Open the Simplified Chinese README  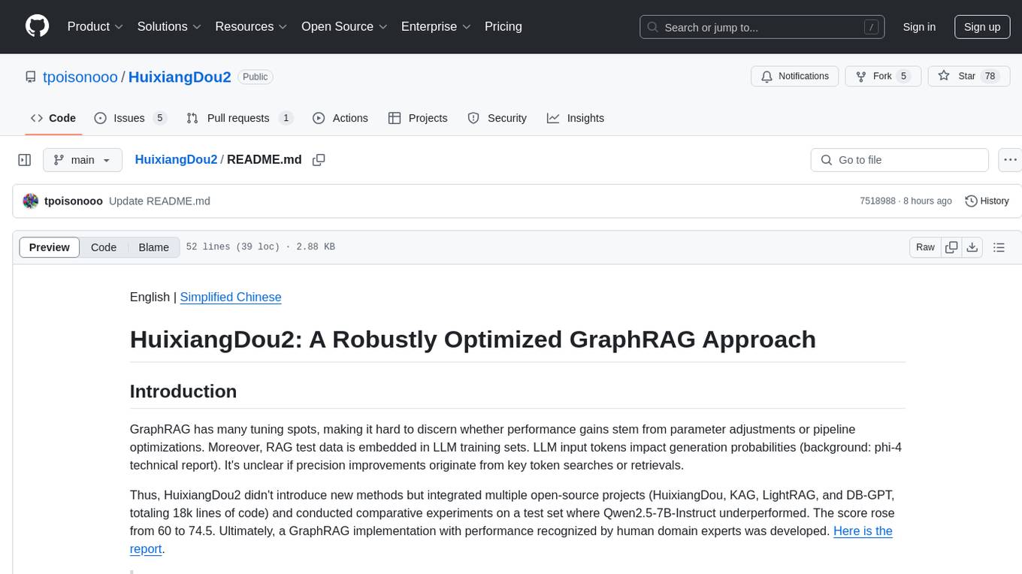point(231,297)
